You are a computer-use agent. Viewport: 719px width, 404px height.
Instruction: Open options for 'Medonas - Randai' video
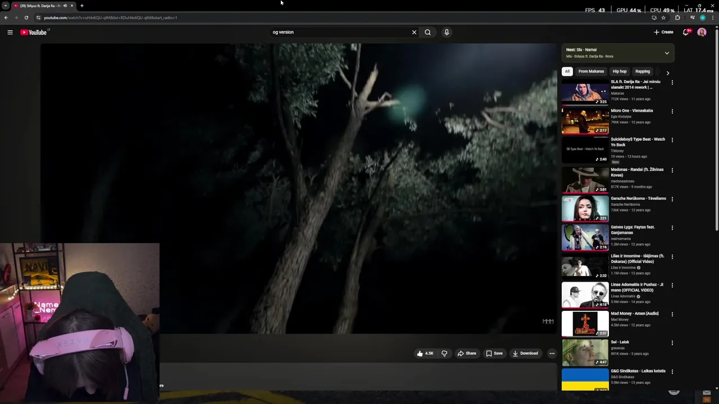(x=672, y=170)
